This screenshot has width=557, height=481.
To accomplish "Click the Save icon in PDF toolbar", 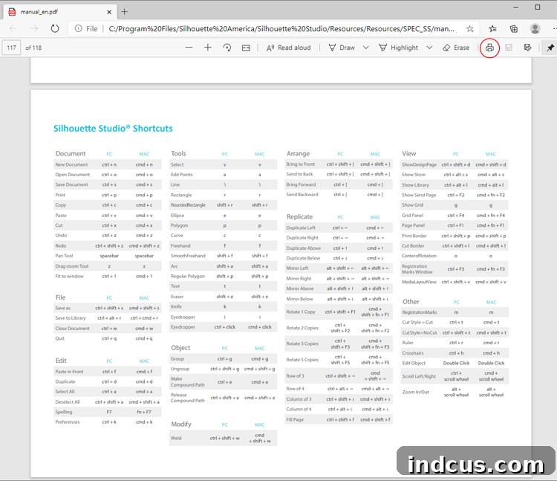I will tap(508, 48).
